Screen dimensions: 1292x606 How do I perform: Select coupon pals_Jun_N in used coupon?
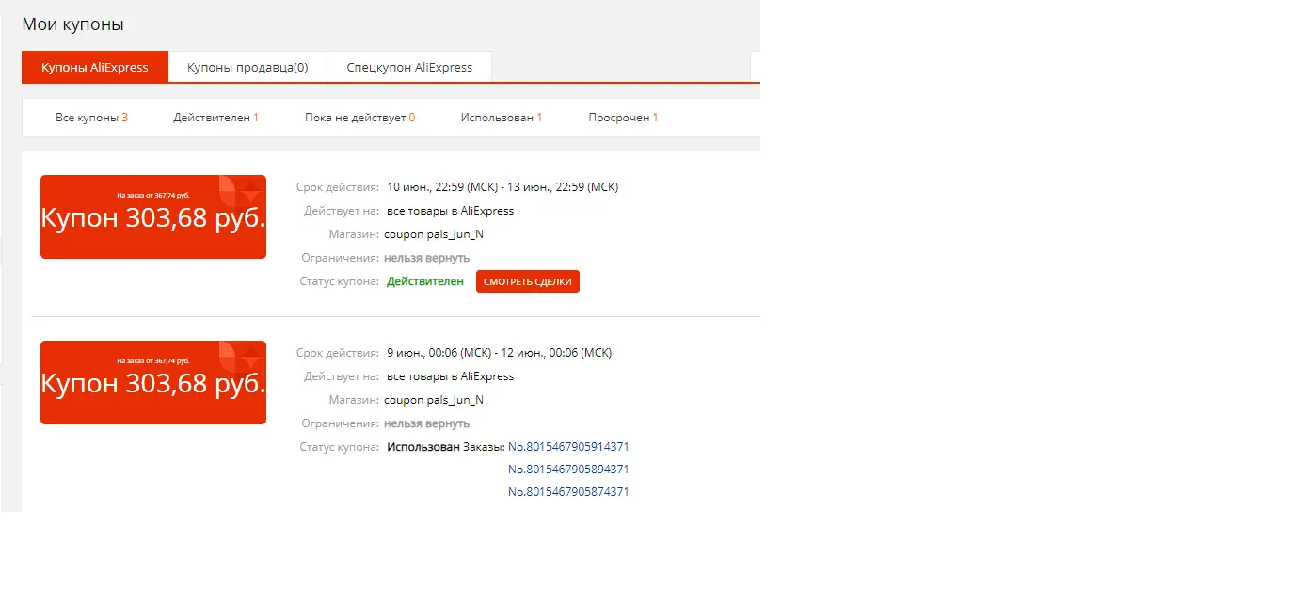(x=434, y=399)
